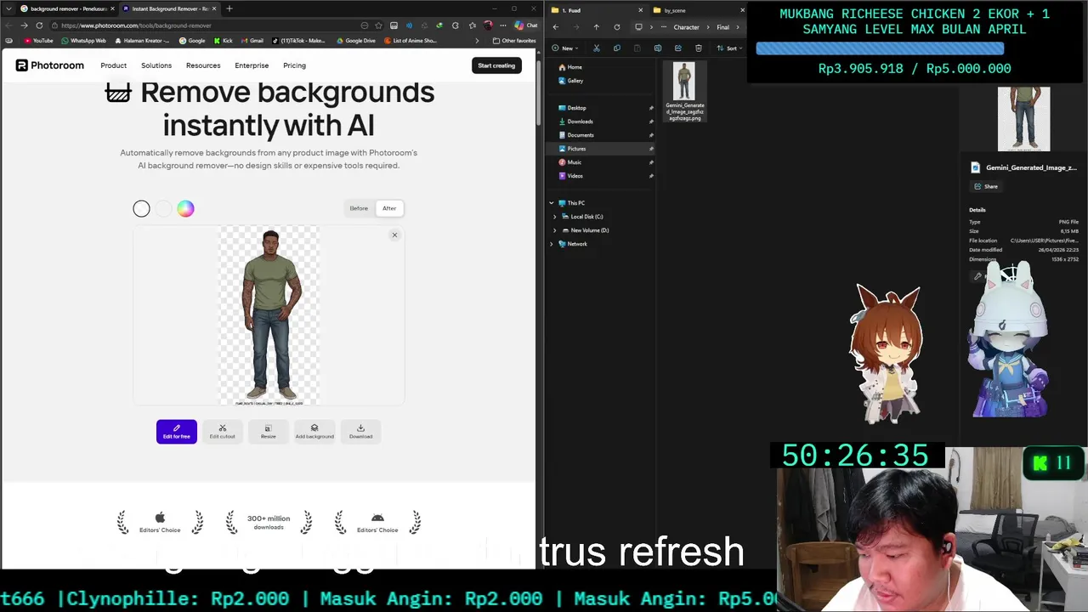The height and width of the screenshot is (612, 1088).
Task: Click Edit cutout tool
Action: coord(223,432)
